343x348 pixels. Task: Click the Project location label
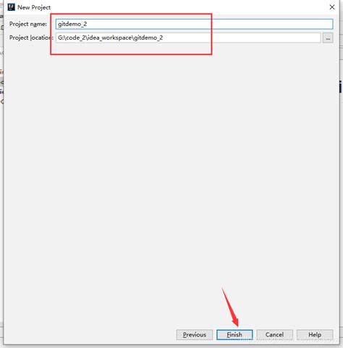tap(31, 38)
